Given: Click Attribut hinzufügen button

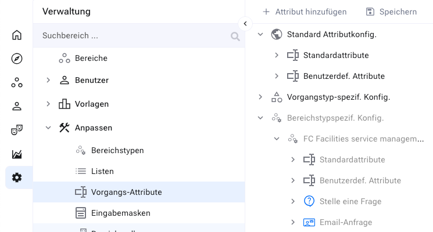Looking at the screenshot, I should (x=305, y=12).
